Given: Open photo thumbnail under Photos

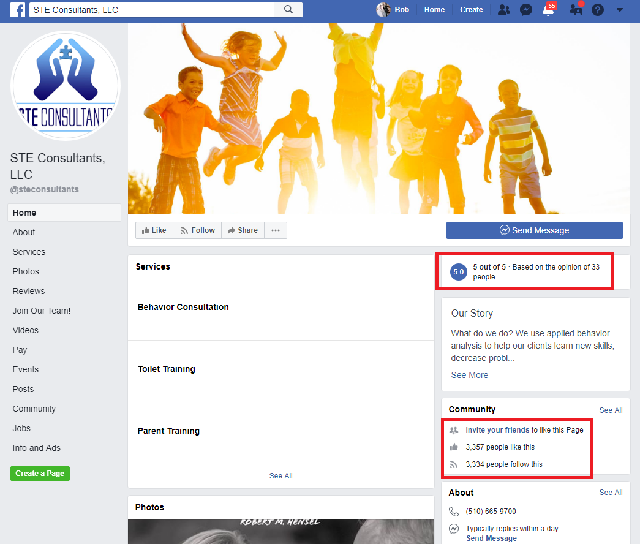Looking at the screenshot, I should (281, 532).
